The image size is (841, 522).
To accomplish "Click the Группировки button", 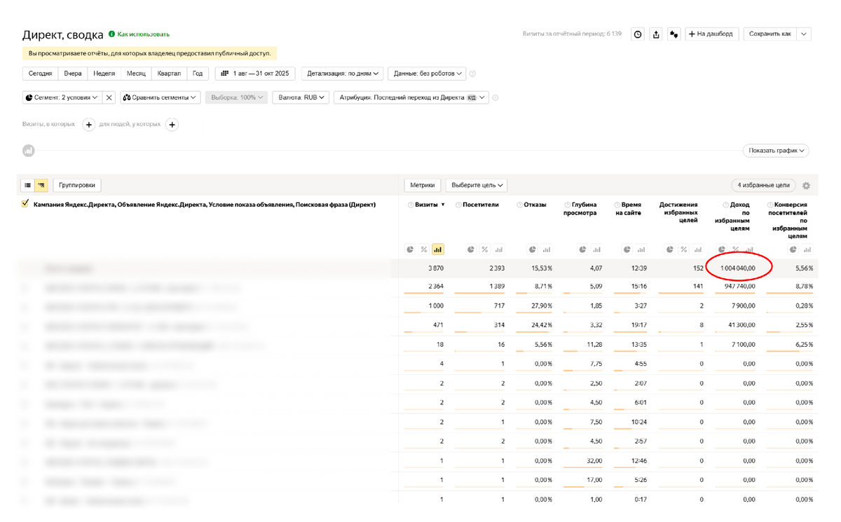I will (77, 185).
